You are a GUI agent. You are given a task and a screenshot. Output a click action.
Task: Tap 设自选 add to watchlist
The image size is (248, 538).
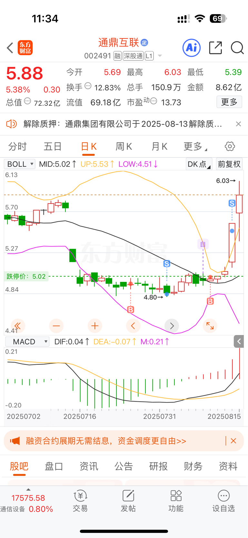223,501
